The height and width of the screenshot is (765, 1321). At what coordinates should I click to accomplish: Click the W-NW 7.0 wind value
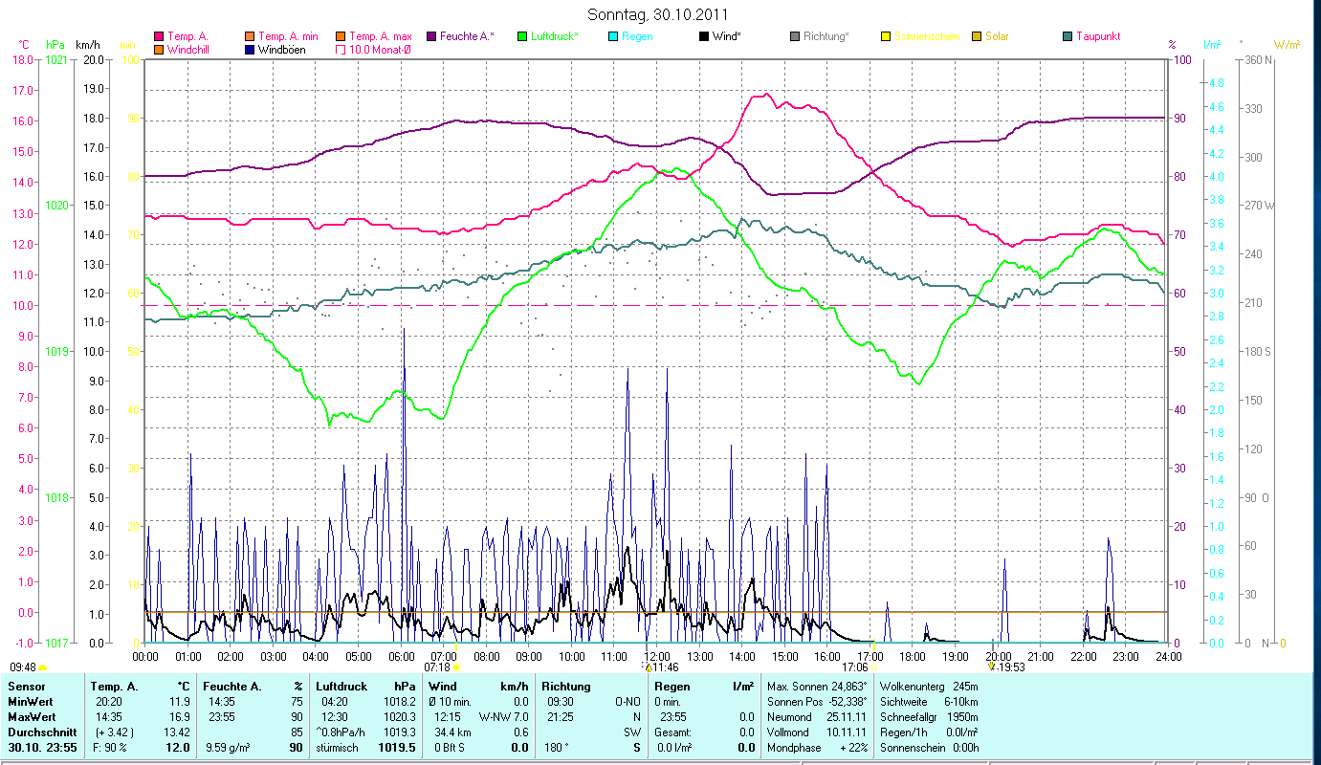pos(504,715)
